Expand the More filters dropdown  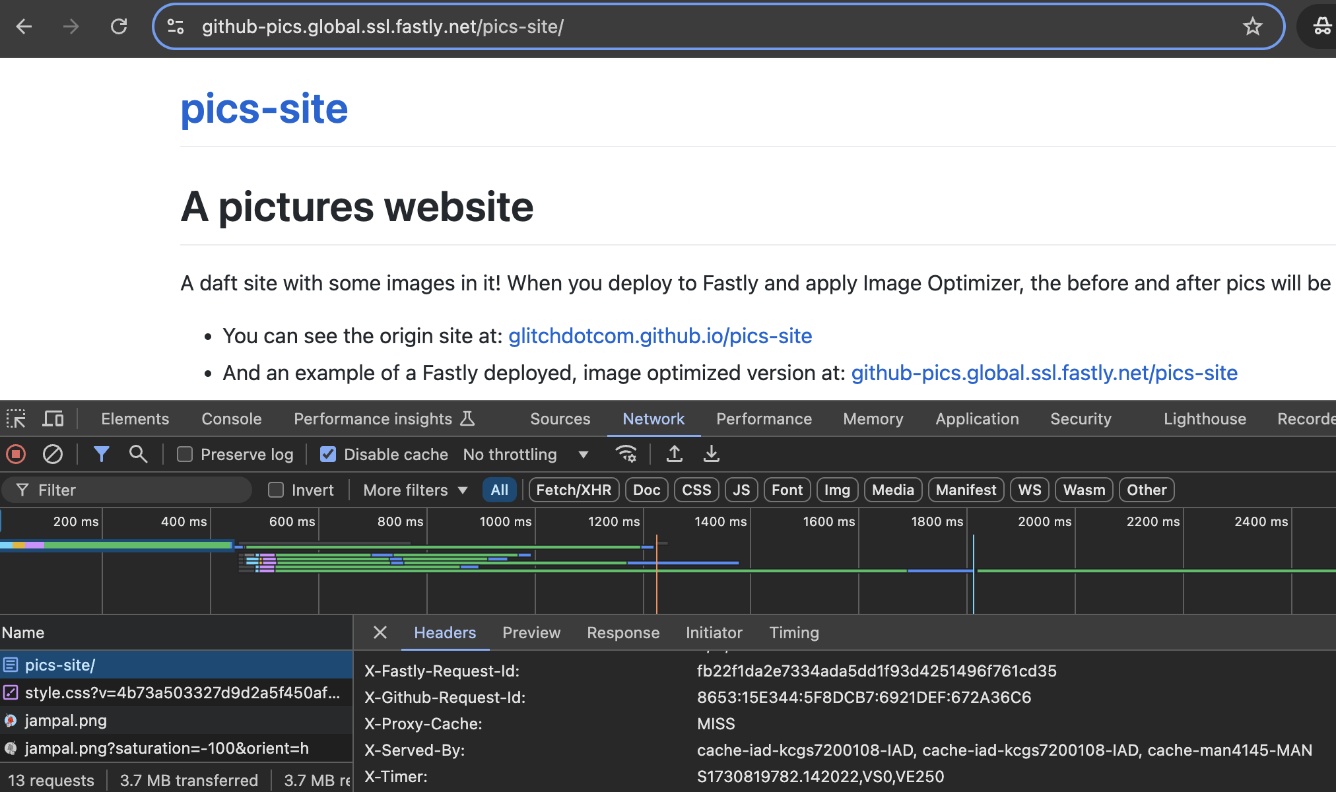(x=415, y=490)
